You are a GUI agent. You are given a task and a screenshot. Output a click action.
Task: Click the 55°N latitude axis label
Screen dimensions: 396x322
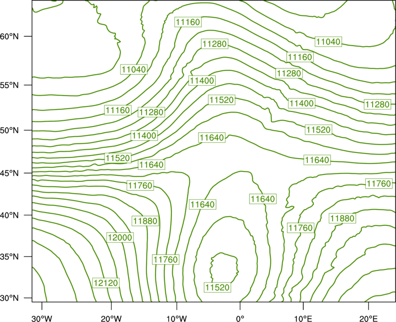tap(9, 85)
